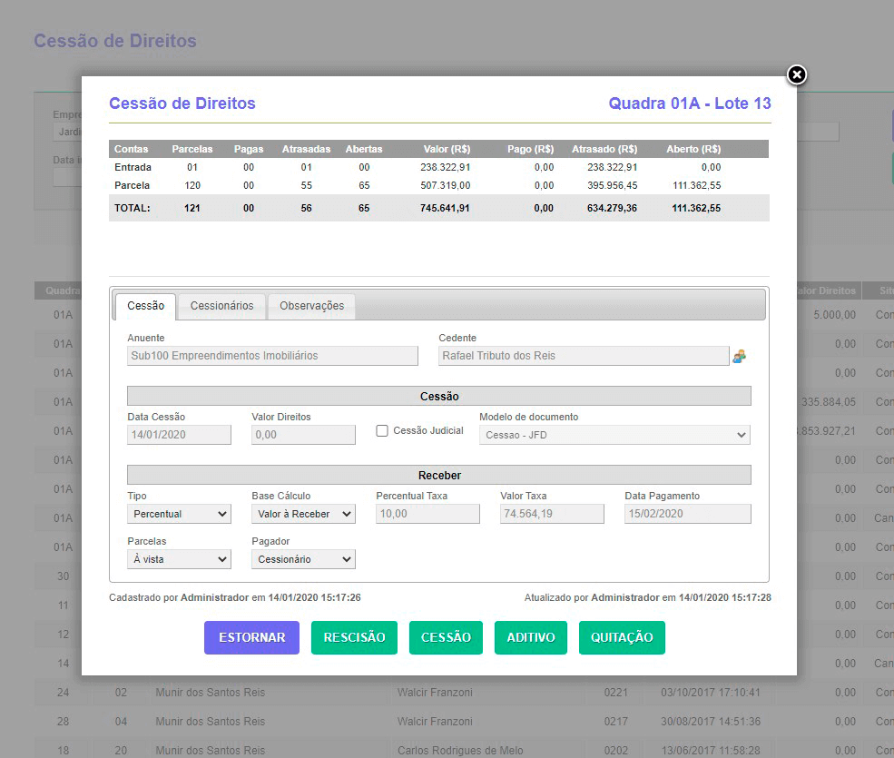The height and width of the screenshot is (758, 894).
Task: Open the Observações tab
Action: click(311, 306)
